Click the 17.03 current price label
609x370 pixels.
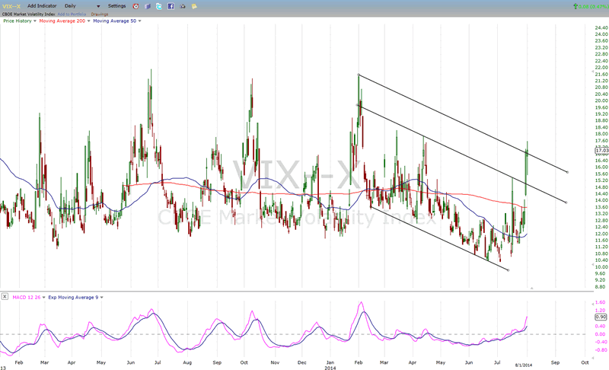(x=601, y=151)
